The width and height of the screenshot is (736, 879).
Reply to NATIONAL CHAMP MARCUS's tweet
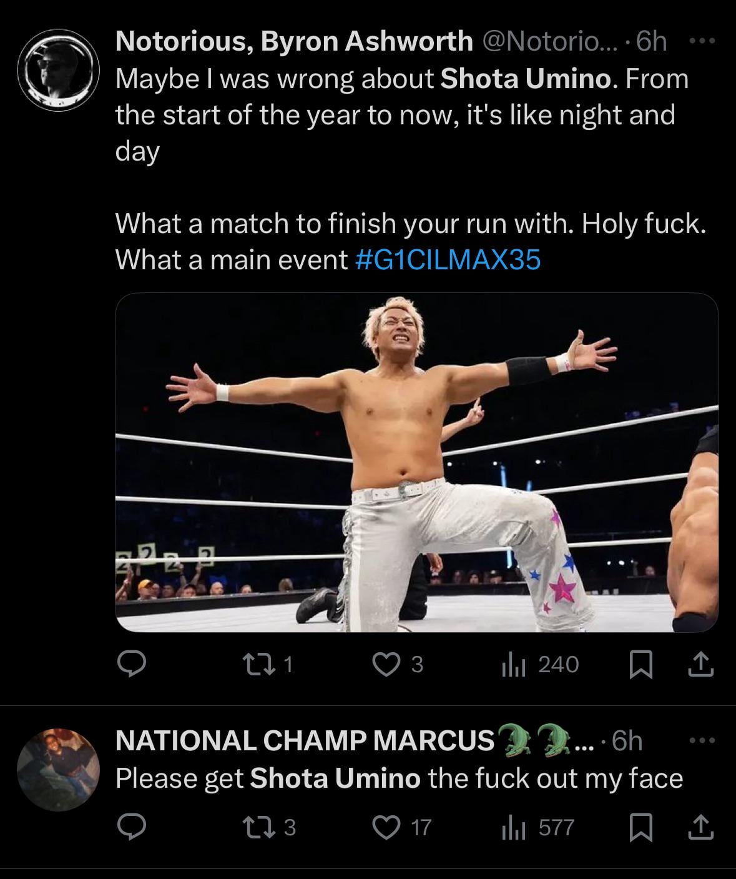pos(132,827)
